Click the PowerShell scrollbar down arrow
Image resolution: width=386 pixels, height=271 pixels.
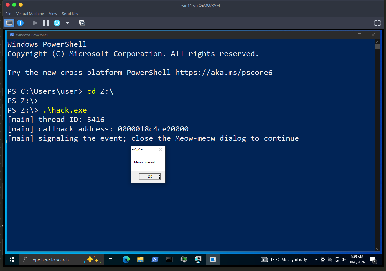pyautogui.click(x=377, y=249)
